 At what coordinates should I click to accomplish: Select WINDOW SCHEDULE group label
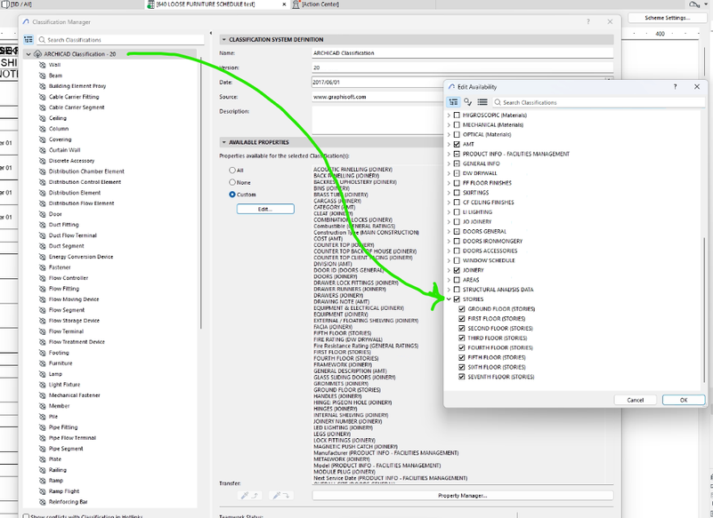489,260
